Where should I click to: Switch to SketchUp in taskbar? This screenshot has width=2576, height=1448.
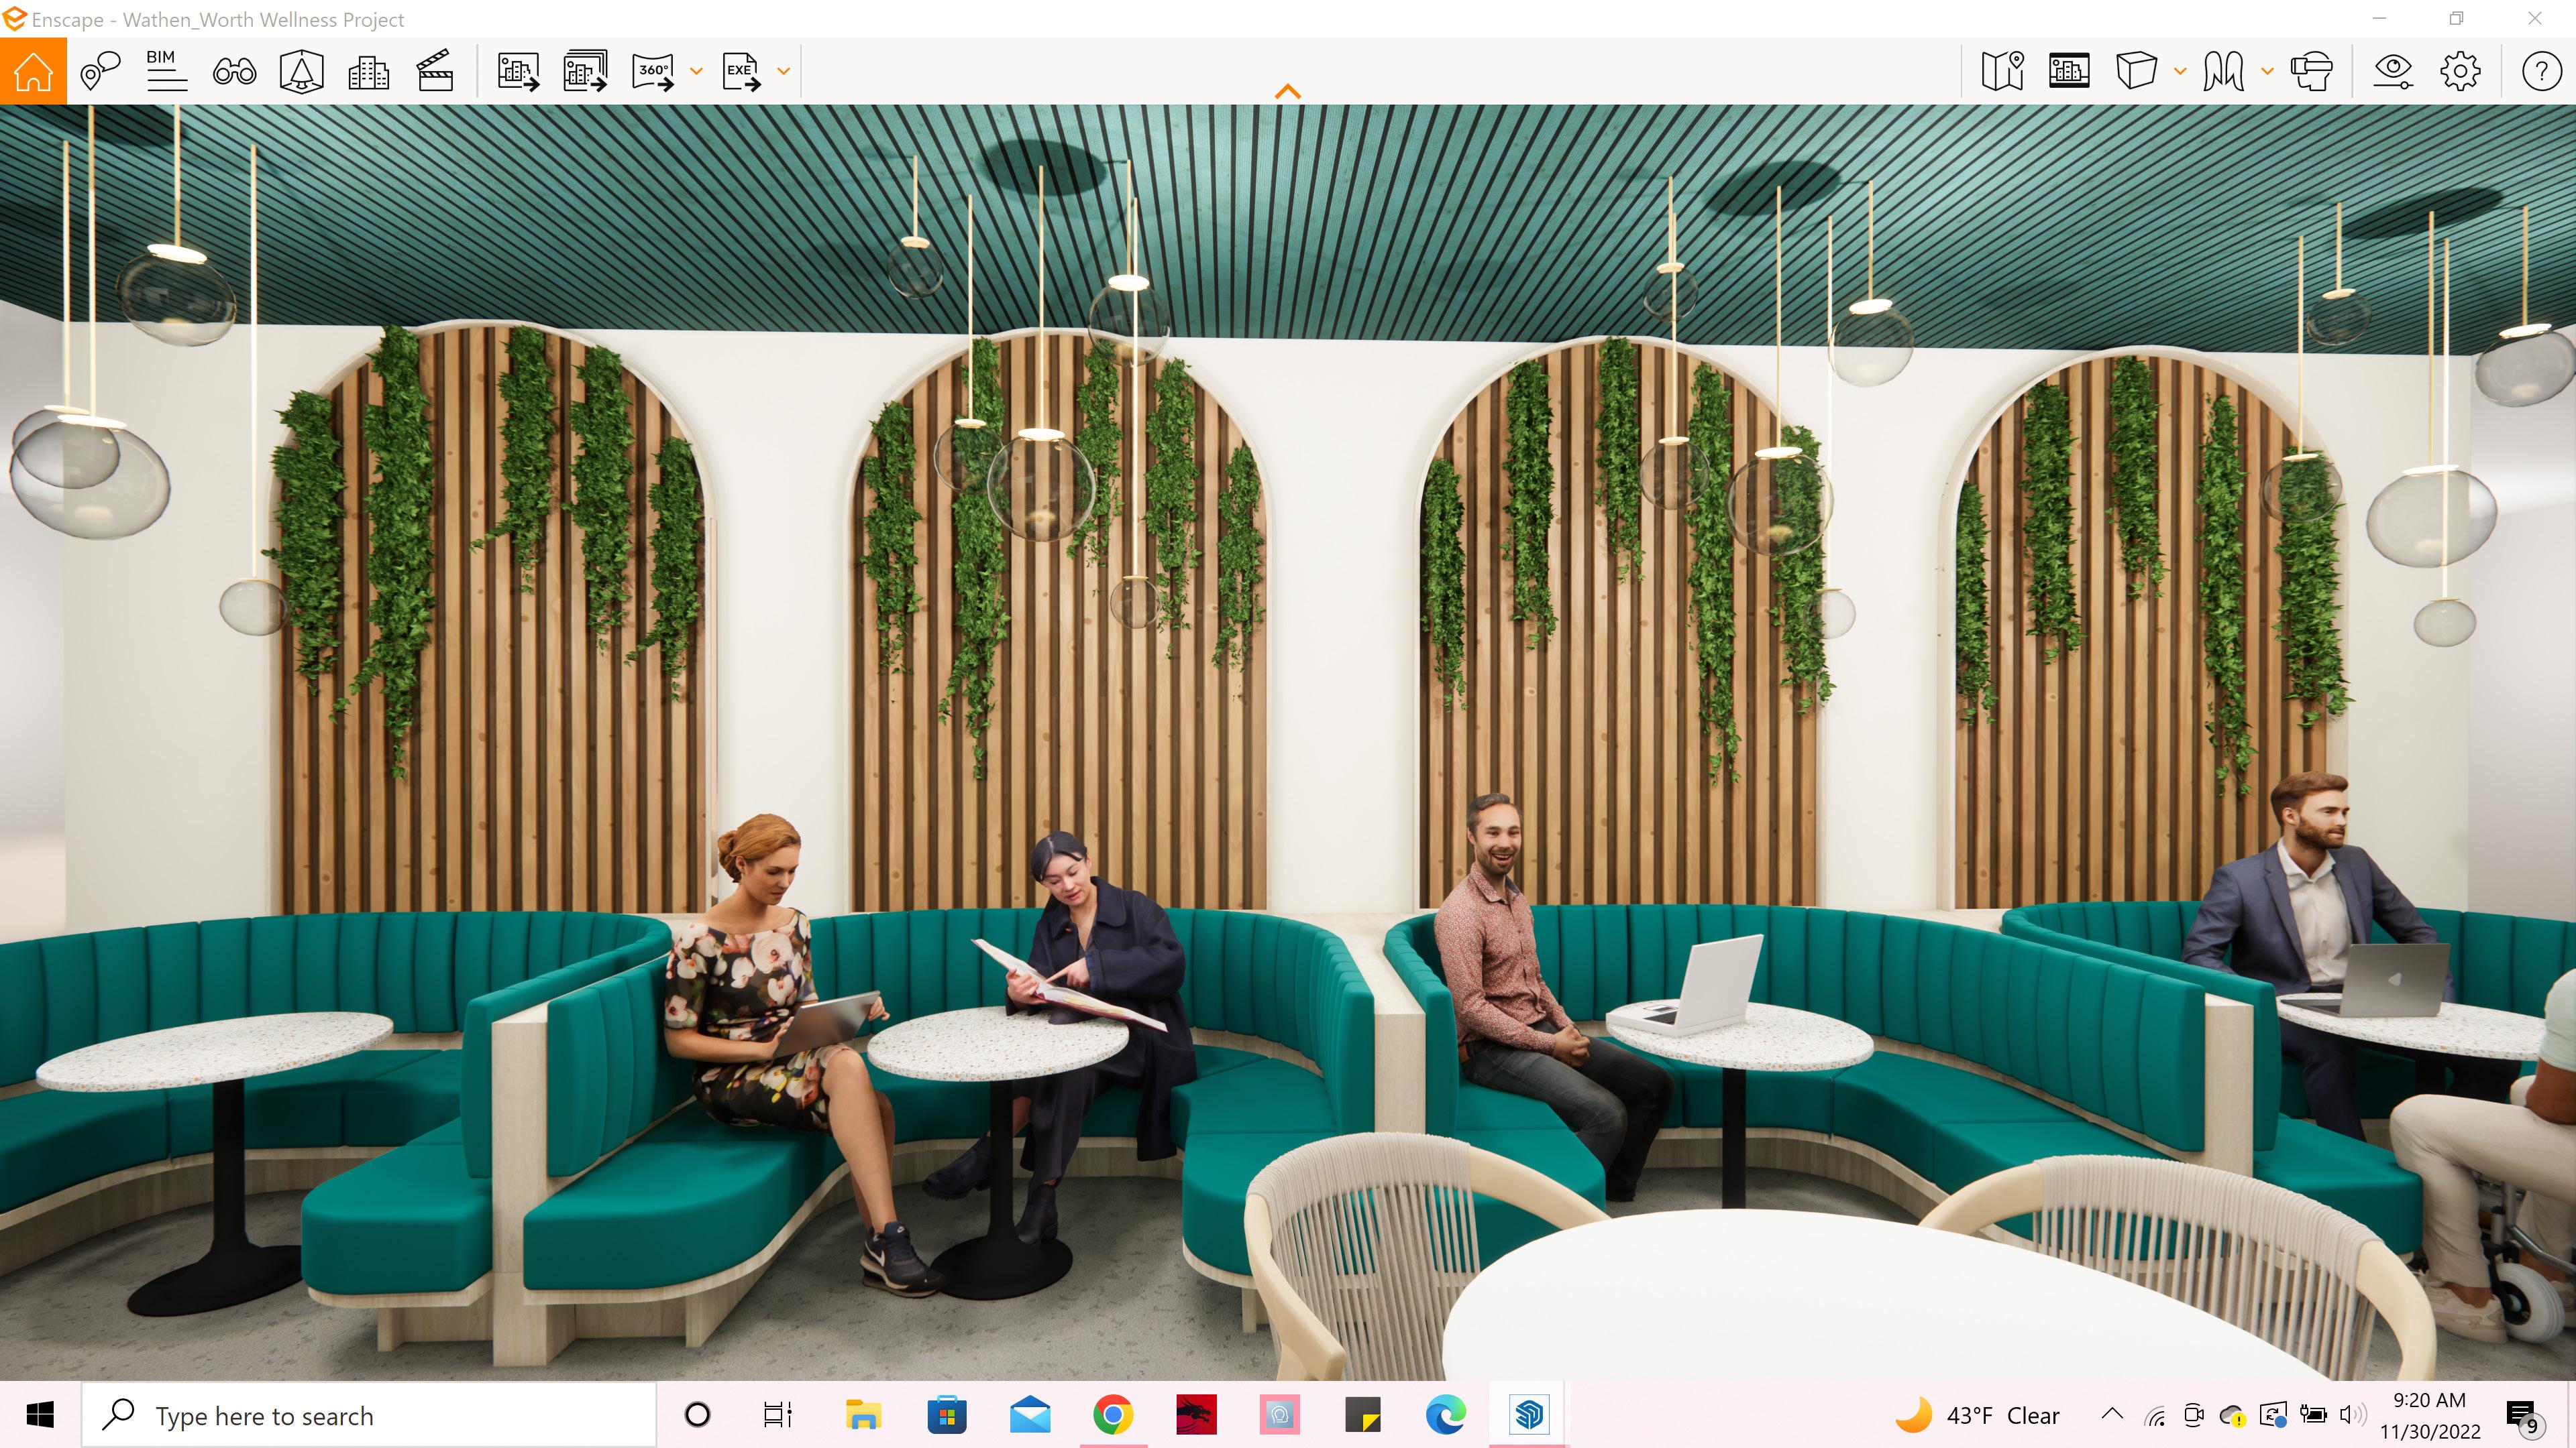pyautogui.click(x=1529, y=1415)
